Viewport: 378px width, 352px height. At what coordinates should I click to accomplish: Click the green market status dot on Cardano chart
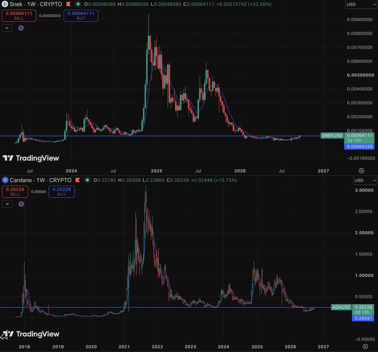(87, 180)
